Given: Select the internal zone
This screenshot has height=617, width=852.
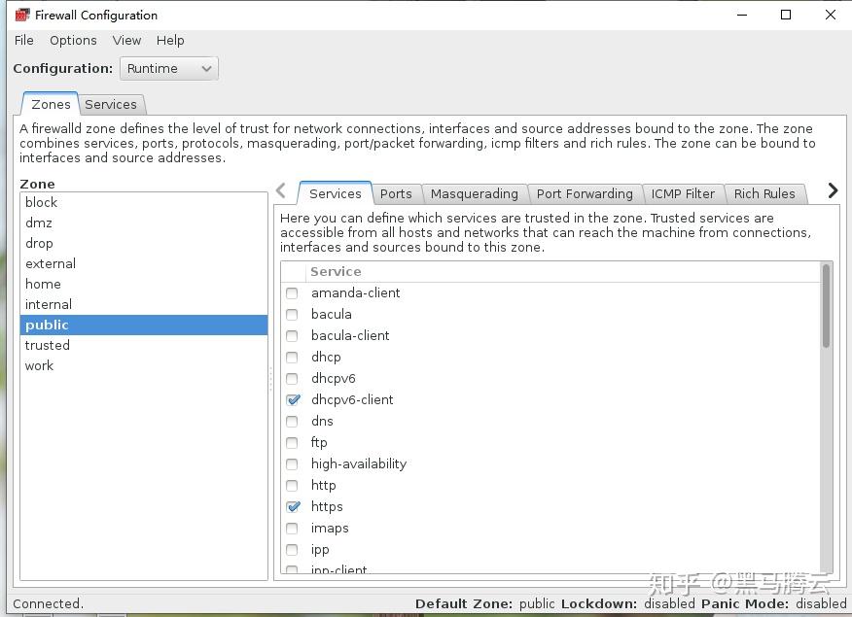Looking at the screenshot, I should click(144, 304).
